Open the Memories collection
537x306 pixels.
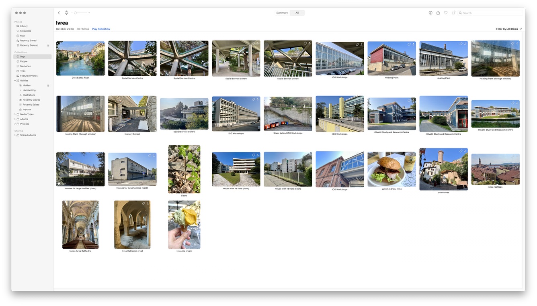click(25, 66)
